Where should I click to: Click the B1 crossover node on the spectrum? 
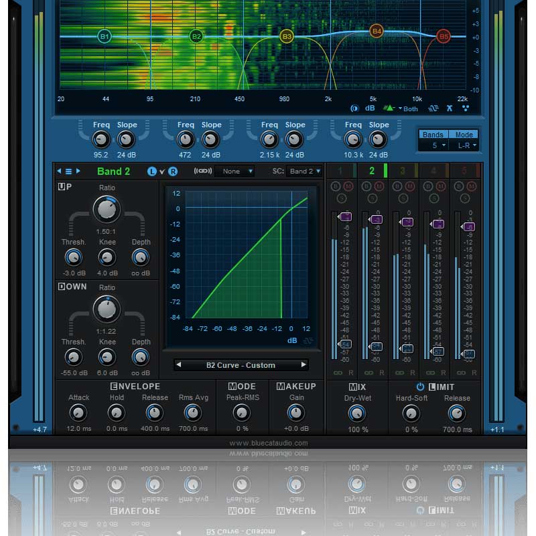point(105,36)
